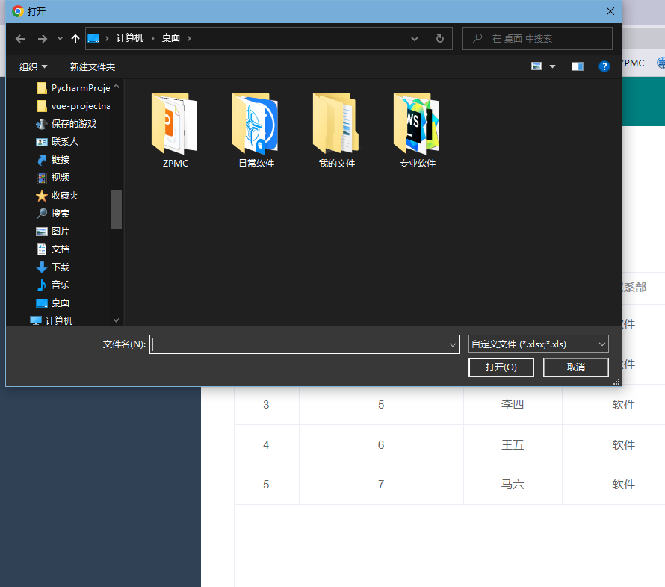This screenshot has height=587, width=665.
Task: Open 图片 in sidebar
Action: [x=53, y=232]
